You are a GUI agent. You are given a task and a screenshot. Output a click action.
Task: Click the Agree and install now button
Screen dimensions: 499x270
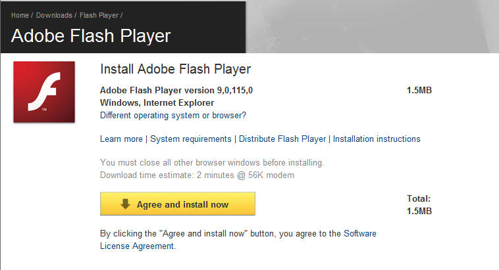[178, 204]
